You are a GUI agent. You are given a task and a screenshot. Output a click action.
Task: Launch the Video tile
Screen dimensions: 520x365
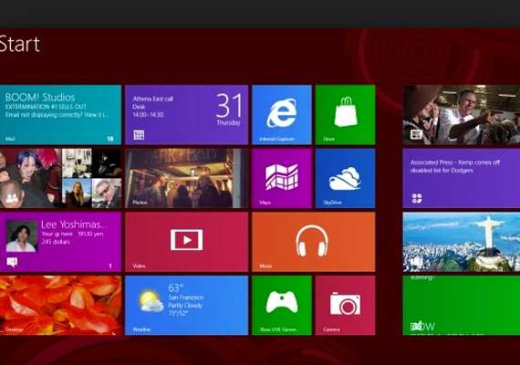186,242
